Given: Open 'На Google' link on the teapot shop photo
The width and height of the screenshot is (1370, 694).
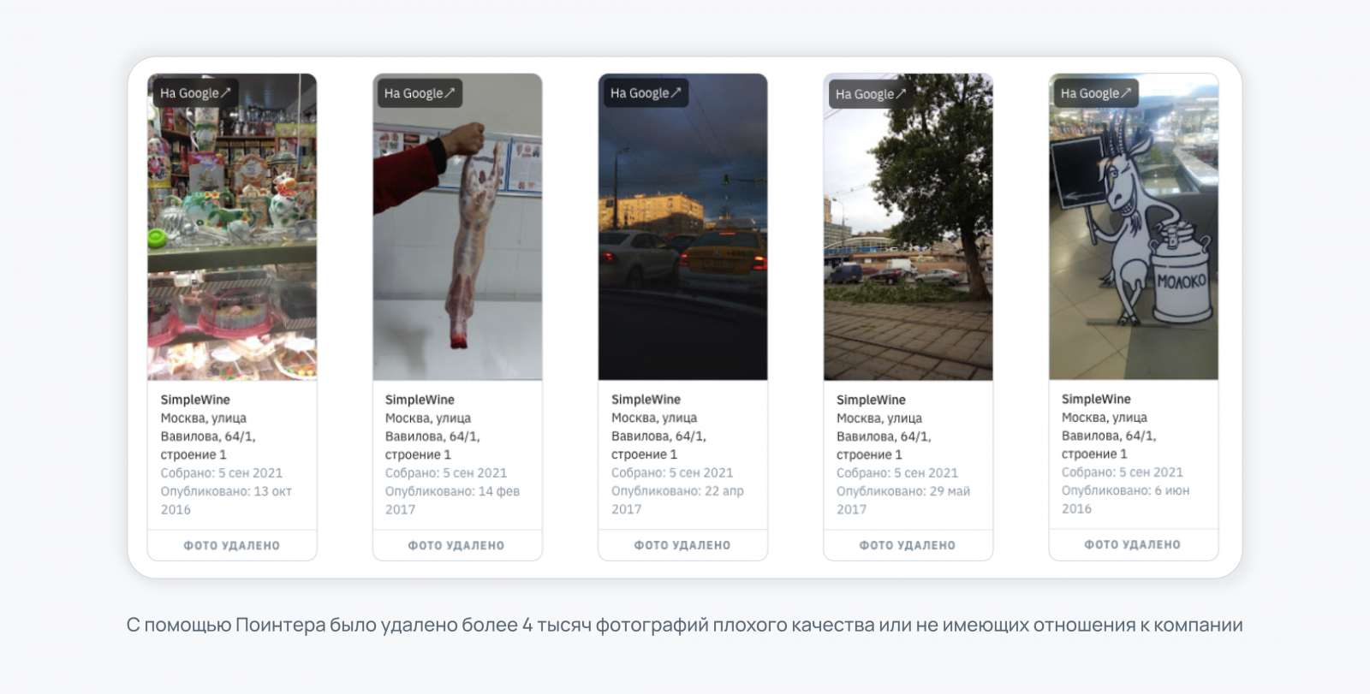Looking at the screenshot, I should tap(195, 93).
